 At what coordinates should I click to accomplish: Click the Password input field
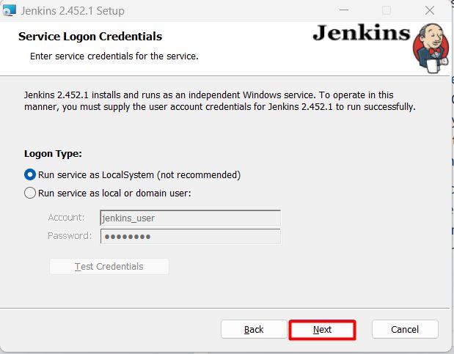(190, 237)
